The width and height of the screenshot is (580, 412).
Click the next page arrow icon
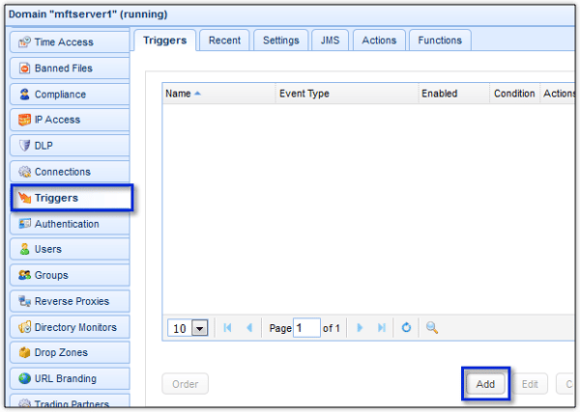tap(360, 327)
